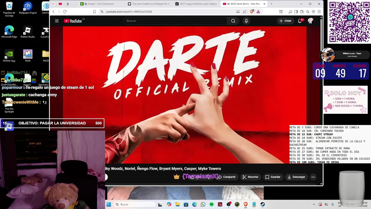The image size is (371, 209).
Task: Open the browser main hamburger menu
Action: point(319,12)
